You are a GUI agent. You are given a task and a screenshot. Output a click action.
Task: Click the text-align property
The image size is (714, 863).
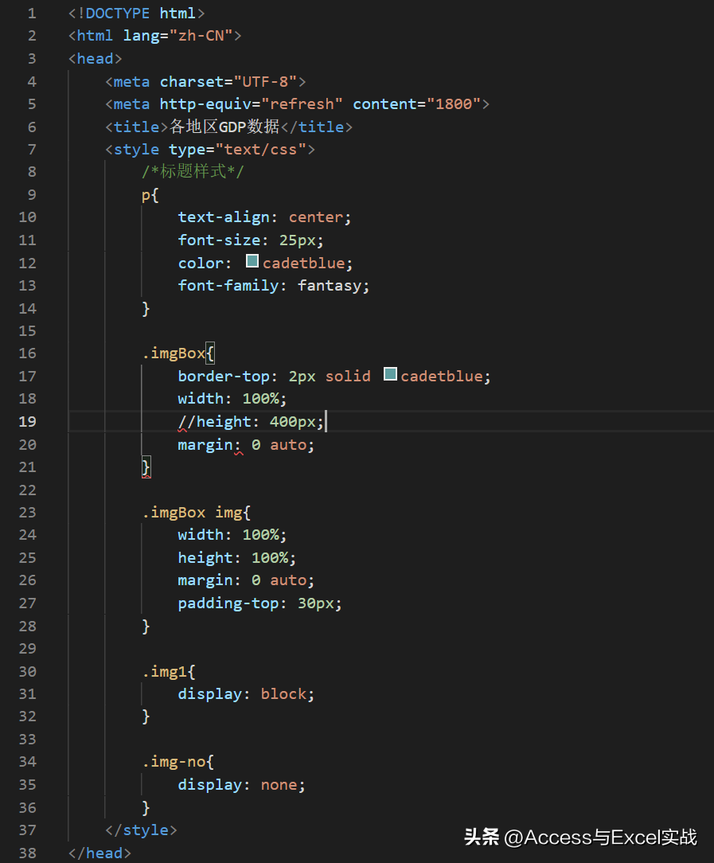224,217
